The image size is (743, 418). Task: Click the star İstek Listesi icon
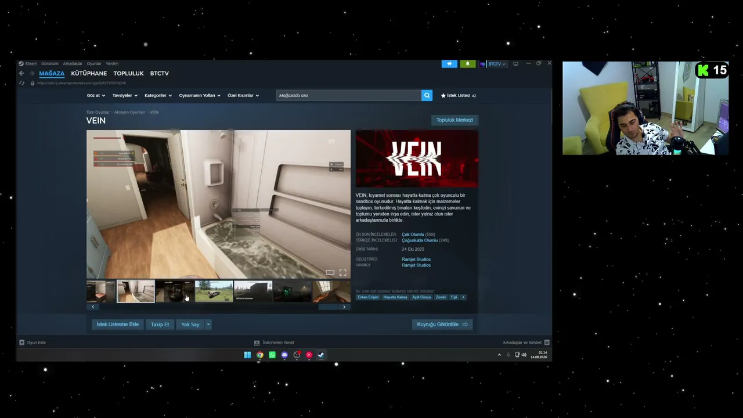pyautogui.click(x=443, y=95)
